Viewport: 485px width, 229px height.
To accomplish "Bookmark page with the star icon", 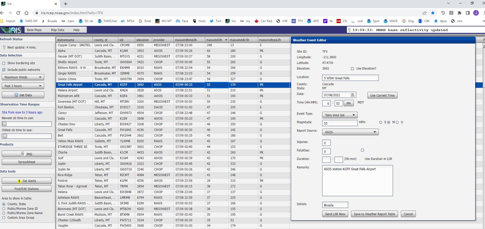I will [x=433, y=13].
